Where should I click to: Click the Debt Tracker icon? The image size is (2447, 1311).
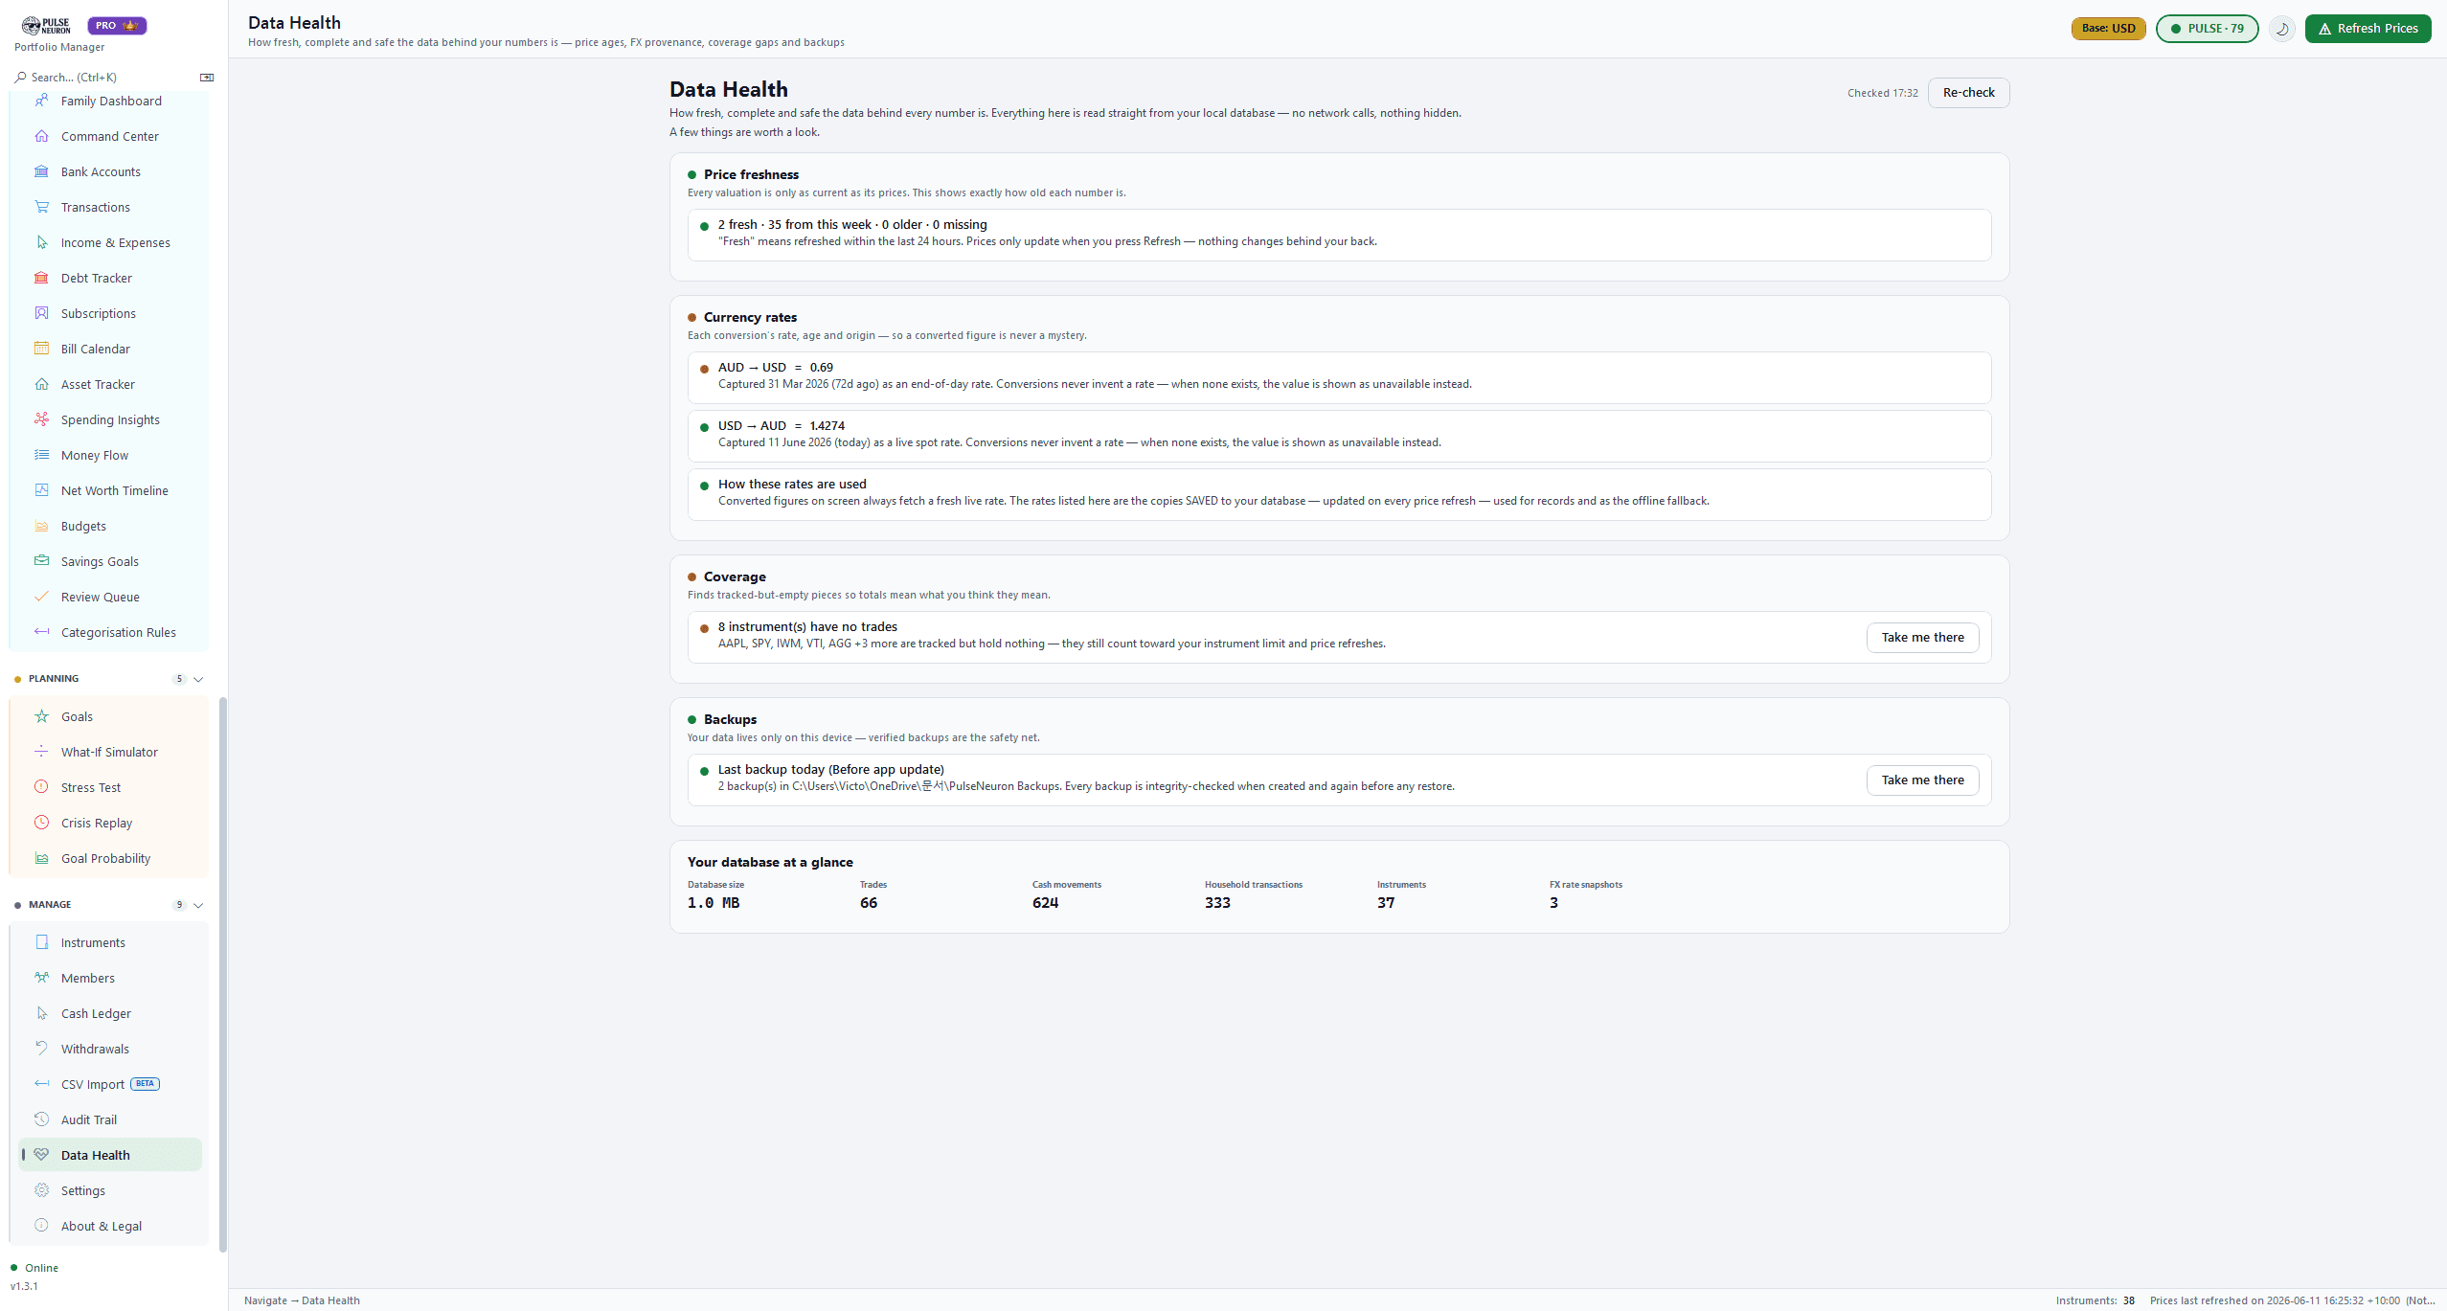pyautogui.click(x=41, y=278)
